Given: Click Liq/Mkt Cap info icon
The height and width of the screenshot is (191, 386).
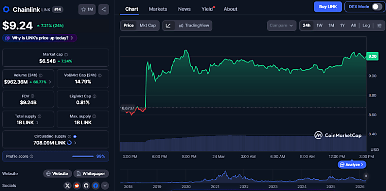Looking at the screenshot, I should pyautogui.click(x=94, y=96).
